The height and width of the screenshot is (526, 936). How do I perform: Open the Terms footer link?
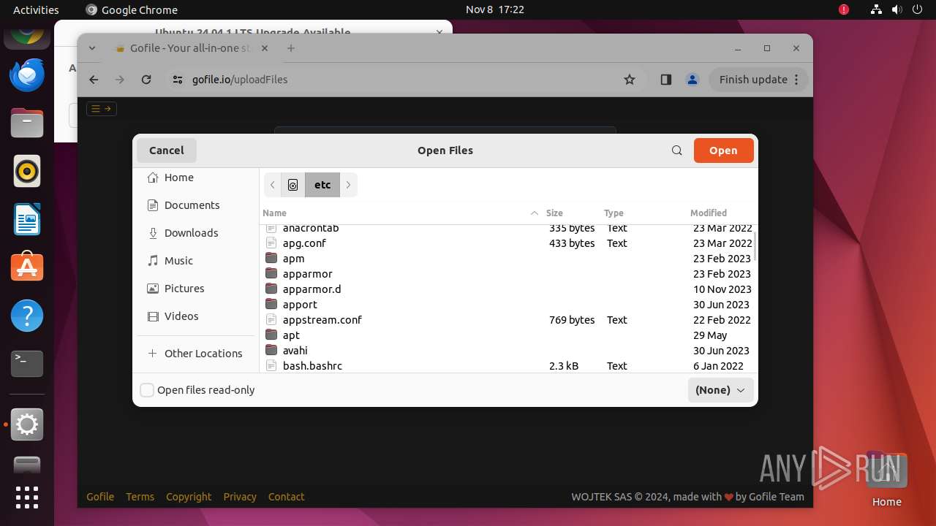[140, 497]
